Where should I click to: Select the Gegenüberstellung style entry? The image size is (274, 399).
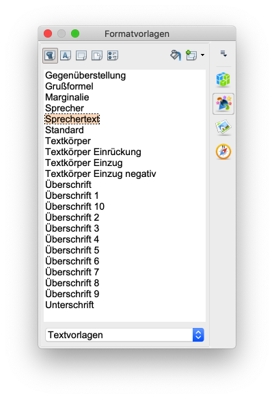(85, 76)
